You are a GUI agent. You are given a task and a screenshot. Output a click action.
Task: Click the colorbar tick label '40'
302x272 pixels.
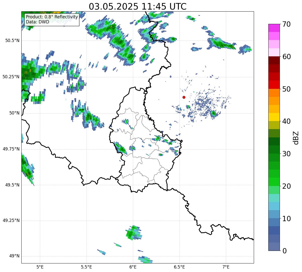(x=286, y=121)
